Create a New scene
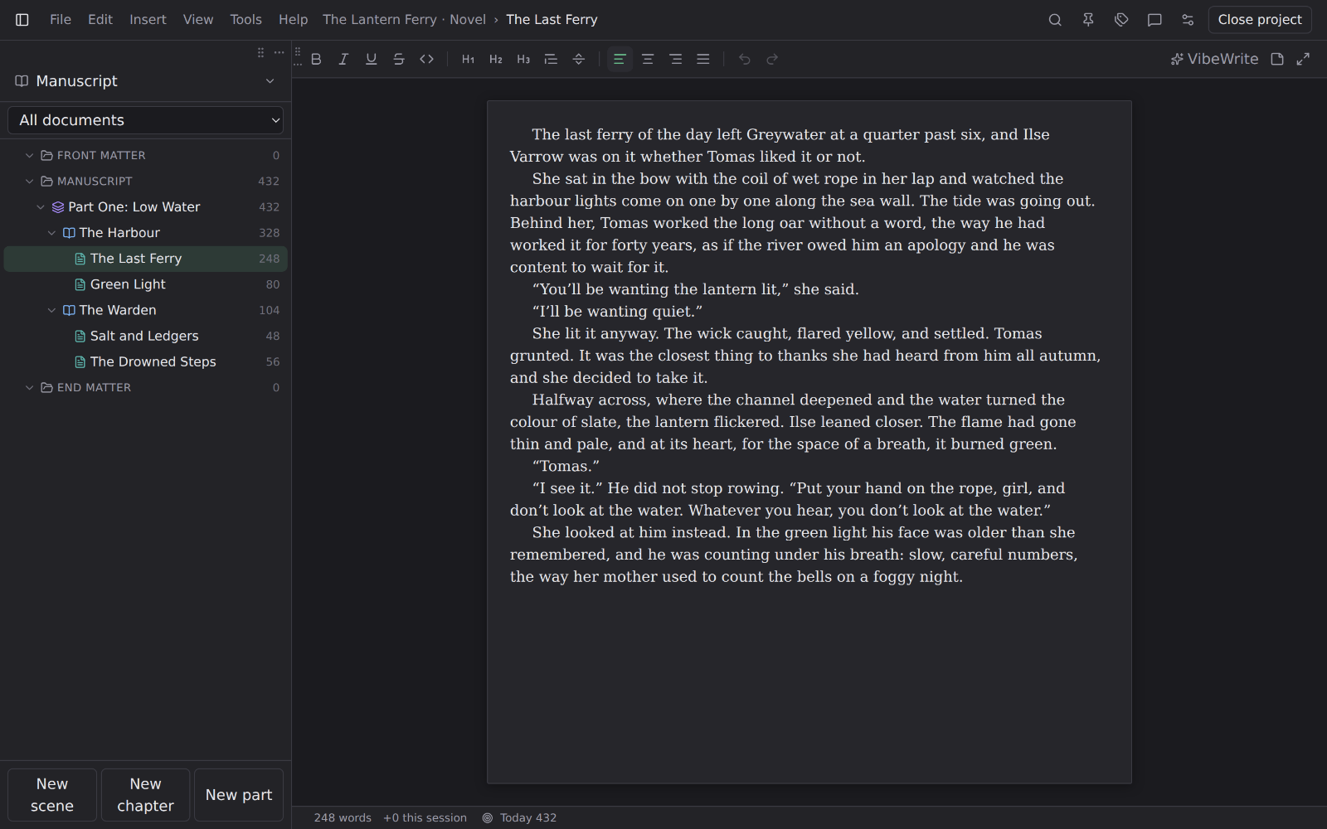 52,795
